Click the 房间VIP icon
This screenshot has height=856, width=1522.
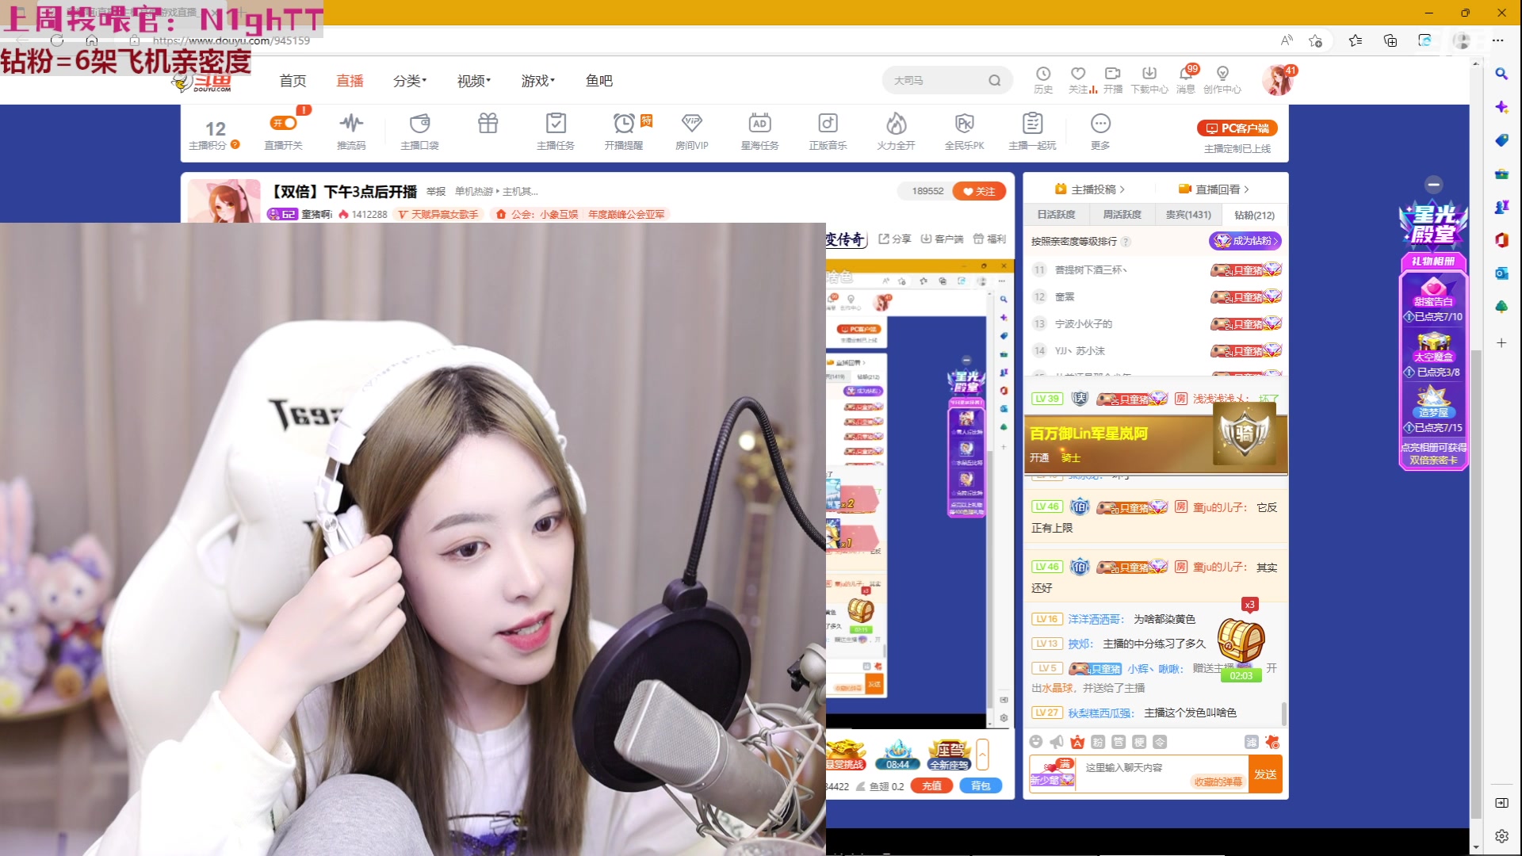coord(691,131)
